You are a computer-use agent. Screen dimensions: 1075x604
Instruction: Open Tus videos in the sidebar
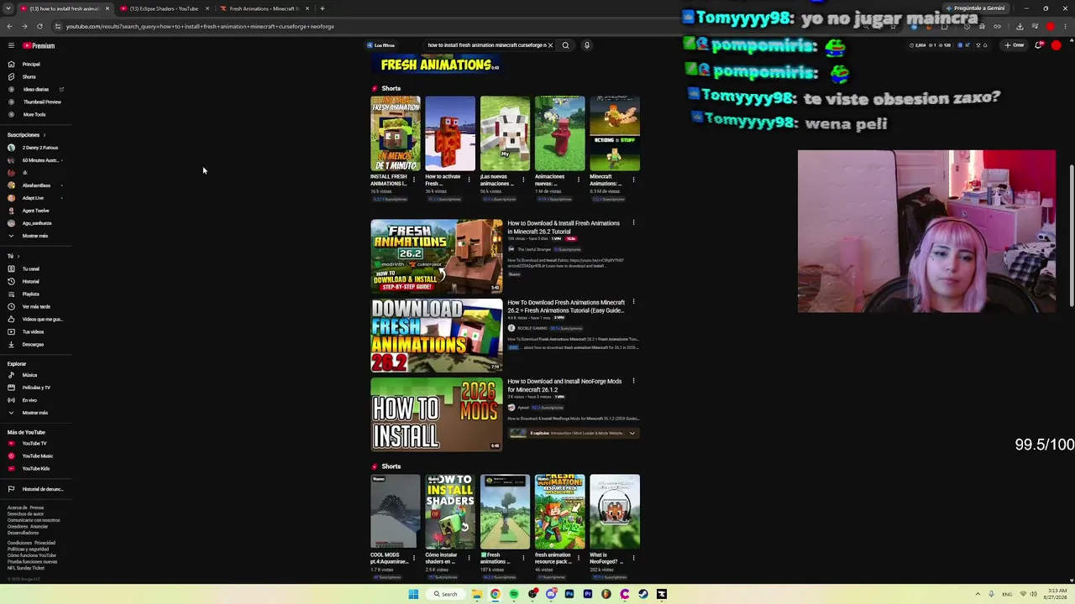tap(33, 331)
